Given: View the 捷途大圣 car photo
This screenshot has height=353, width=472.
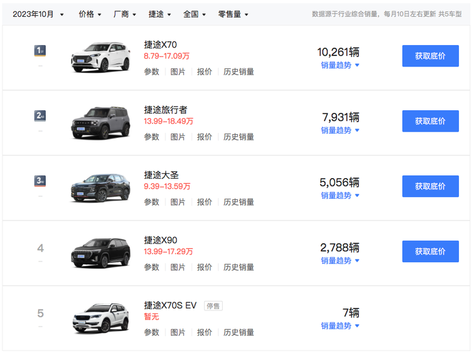Looking at the screenshot, I should pos(100,187).
